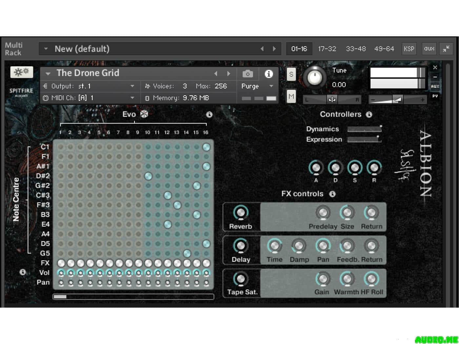
Task: Adjust the L/R pan slider
Action: [x=331, y=99]
